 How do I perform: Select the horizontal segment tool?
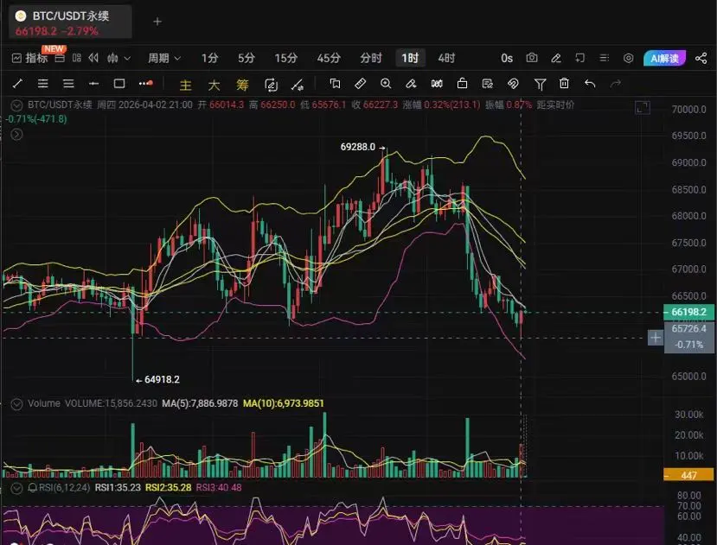click(93, 84)
